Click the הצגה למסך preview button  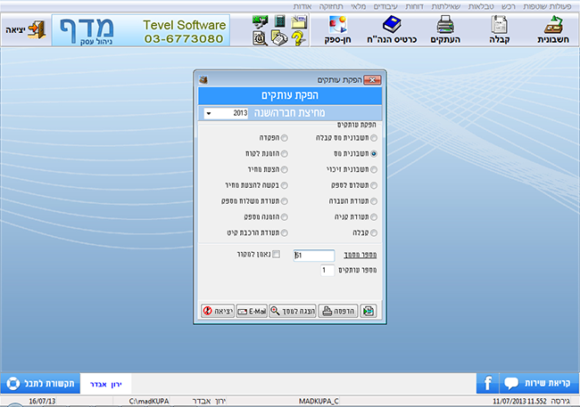(x=294, y=311)
